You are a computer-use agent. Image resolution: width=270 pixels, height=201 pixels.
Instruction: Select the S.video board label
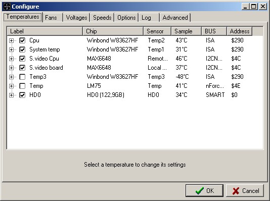(x=46, y=68)
